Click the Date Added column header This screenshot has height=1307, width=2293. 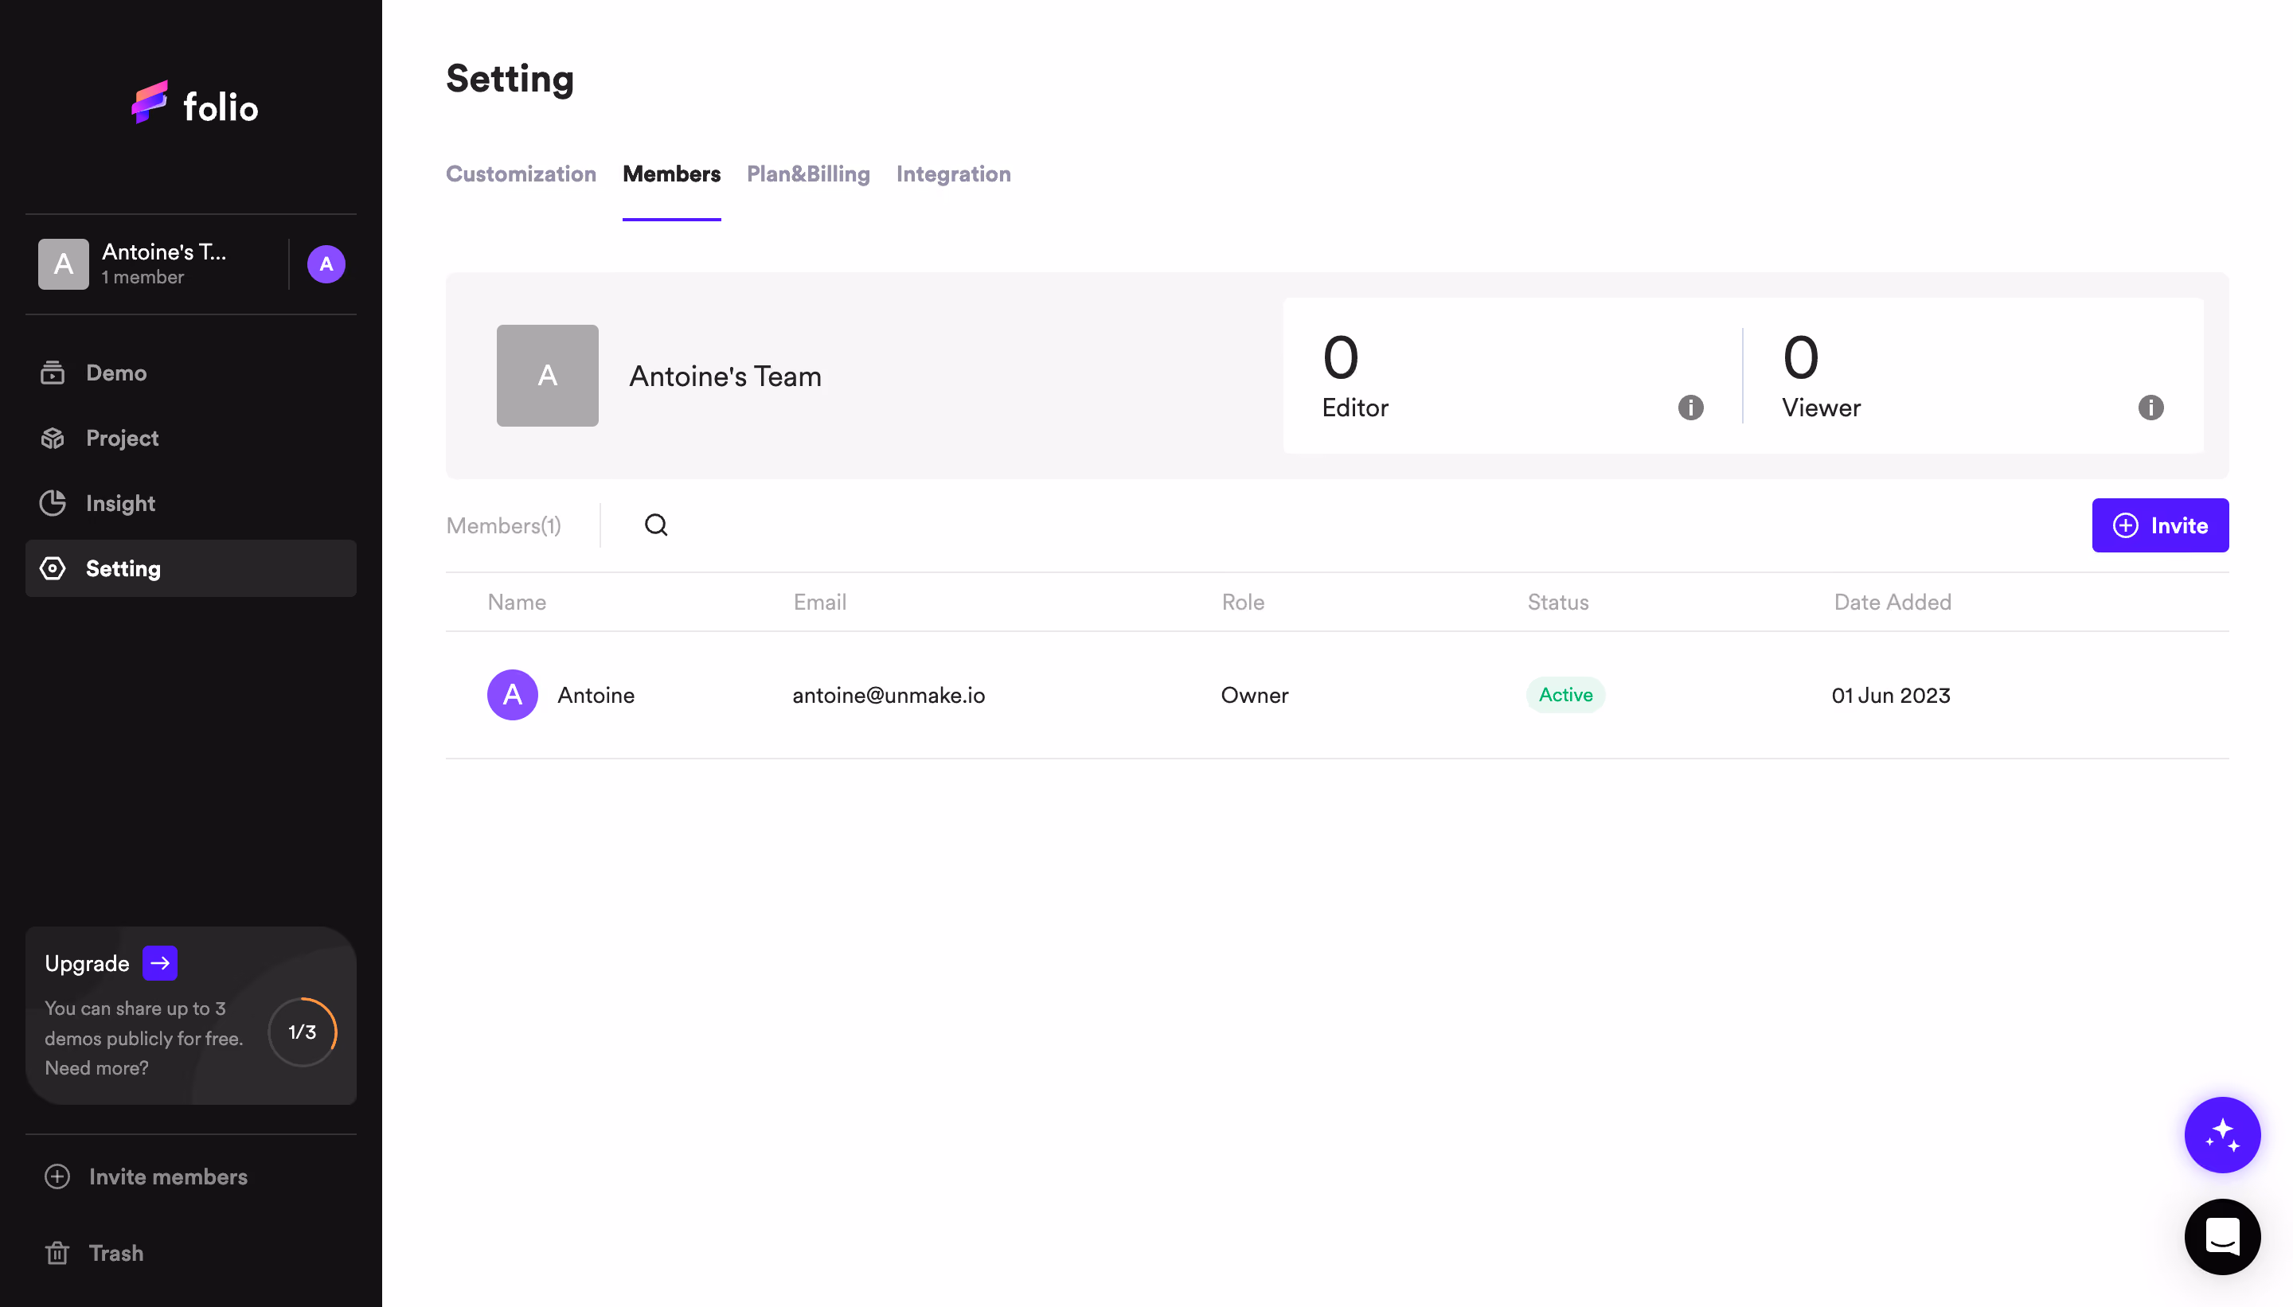(1893, 603)
